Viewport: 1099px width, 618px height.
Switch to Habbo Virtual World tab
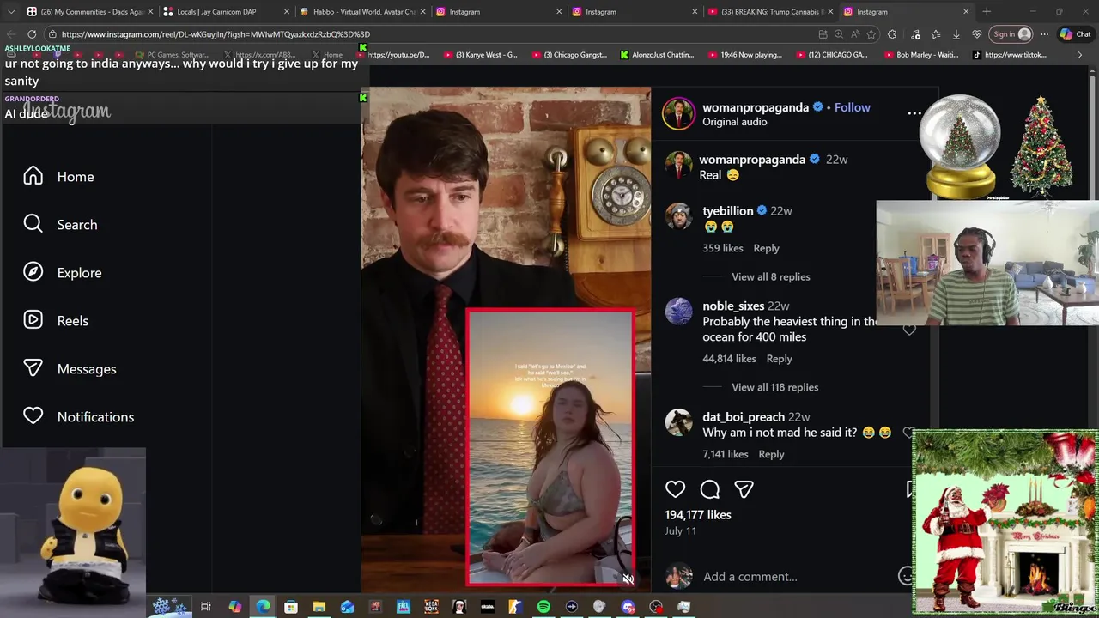[x=361, y=11]
